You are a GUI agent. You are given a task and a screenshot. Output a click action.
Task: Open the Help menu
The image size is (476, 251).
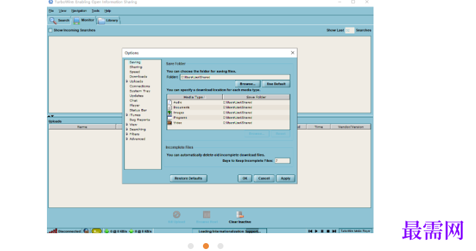[x=108, y=11]
